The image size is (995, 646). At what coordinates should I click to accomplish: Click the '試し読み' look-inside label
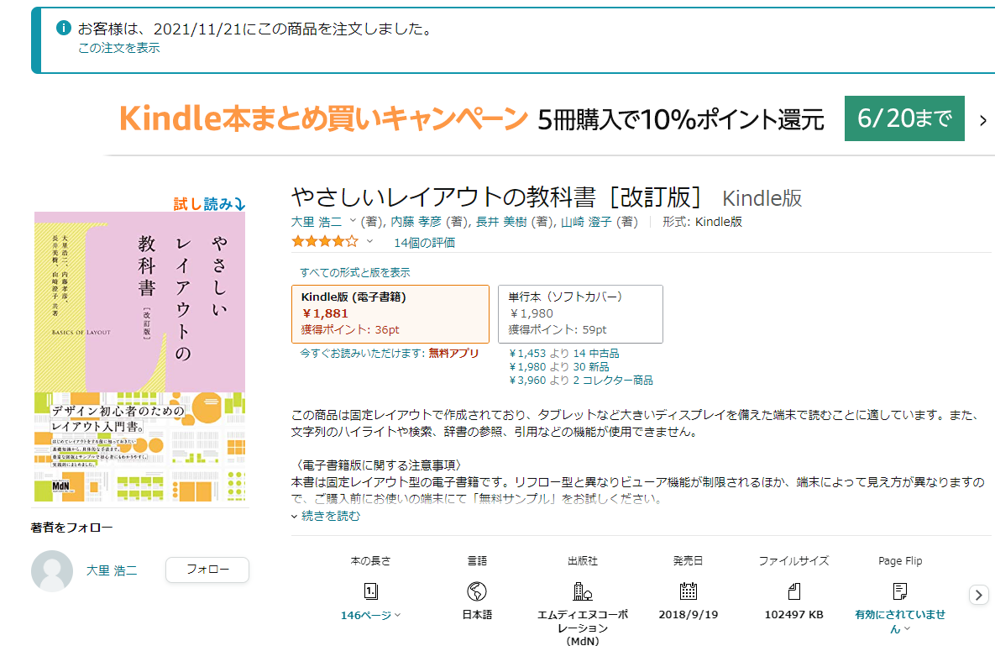click(209, 203)
